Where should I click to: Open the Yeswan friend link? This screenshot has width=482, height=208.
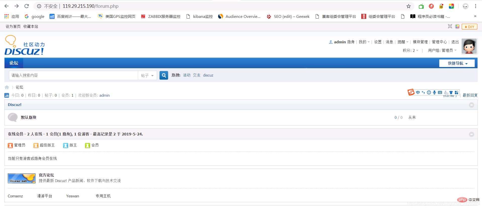click(72, 196)
